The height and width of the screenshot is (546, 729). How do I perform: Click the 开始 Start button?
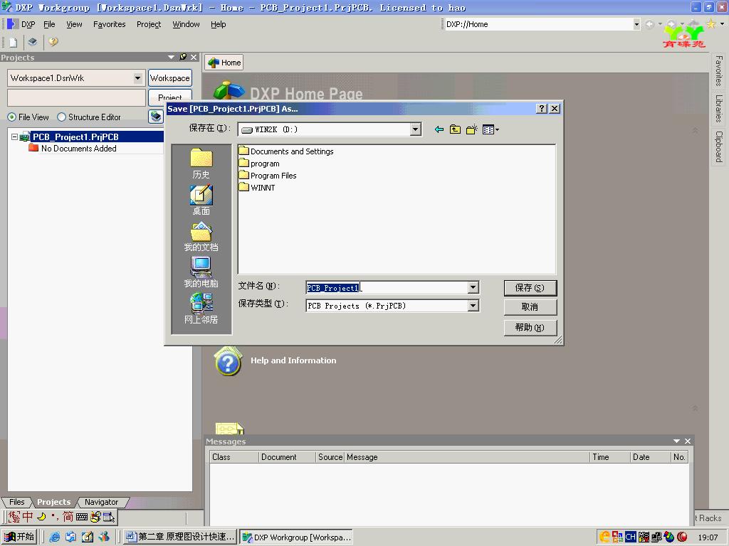coord(19,537)
